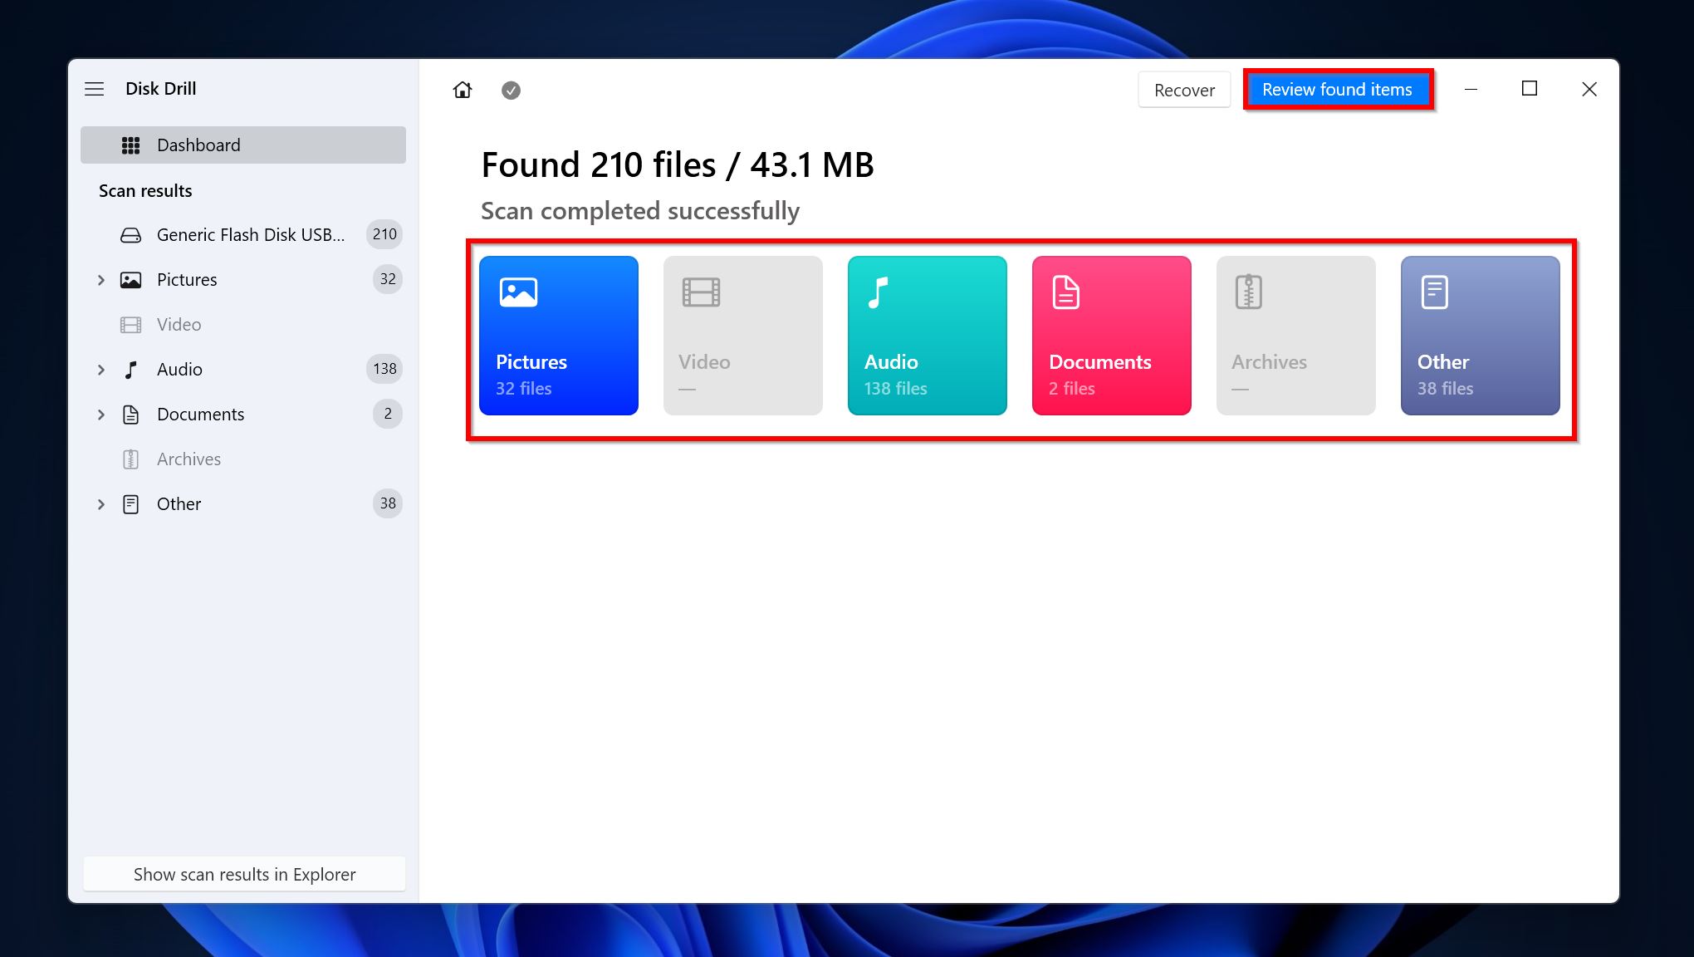1694x957 pixels.
Task: Expand the Documents scan results
Action: pyautogui.click(x=102, y=414)
